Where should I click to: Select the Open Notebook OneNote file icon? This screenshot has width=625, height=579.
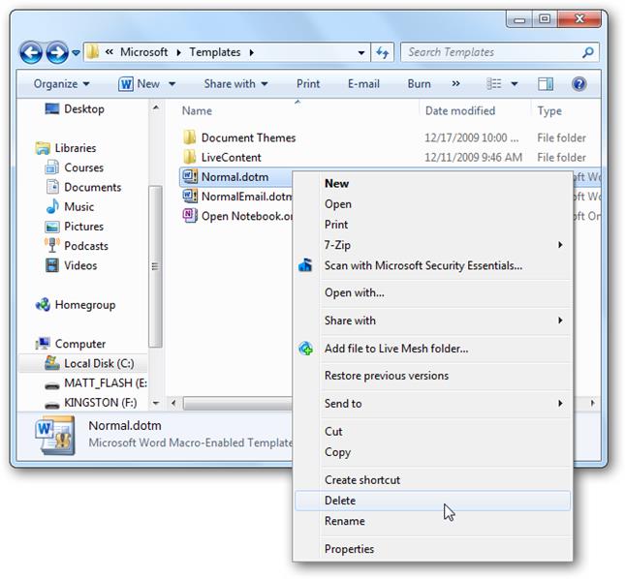[x=190, y=216]
